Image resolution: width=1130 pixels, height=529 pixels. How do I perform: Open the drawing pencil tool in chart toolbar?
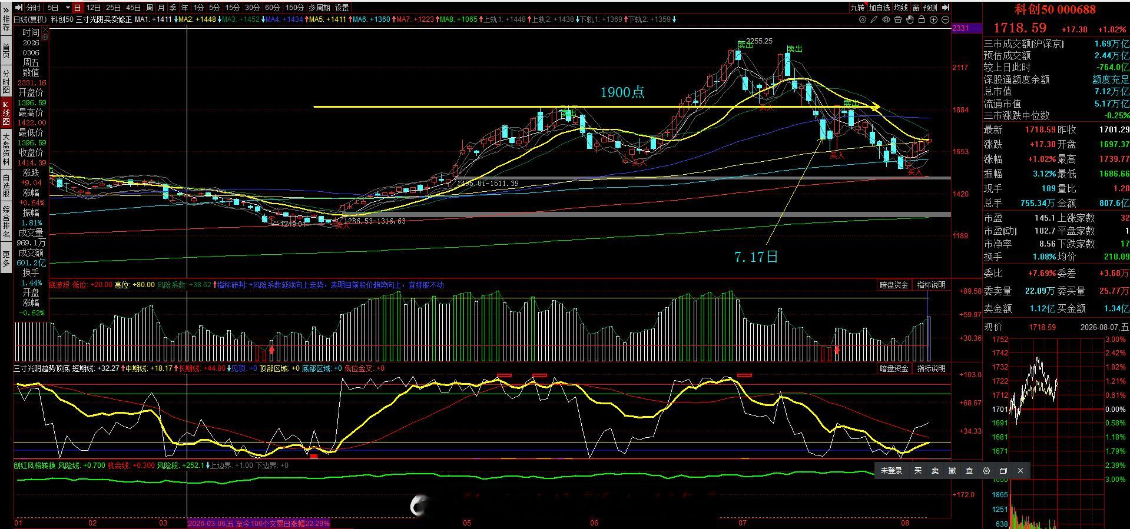click(874, 19)
